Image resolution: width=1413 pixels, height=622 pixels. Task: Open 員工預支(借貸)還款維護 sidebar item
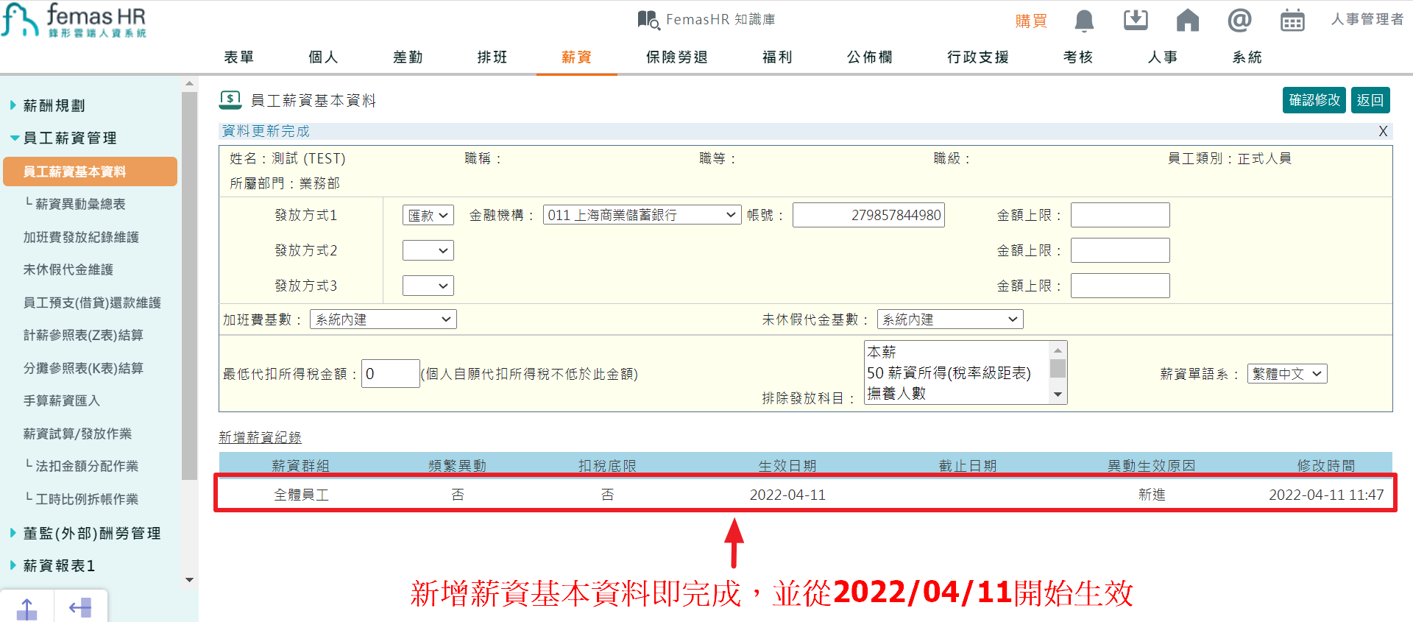point(92,303)
